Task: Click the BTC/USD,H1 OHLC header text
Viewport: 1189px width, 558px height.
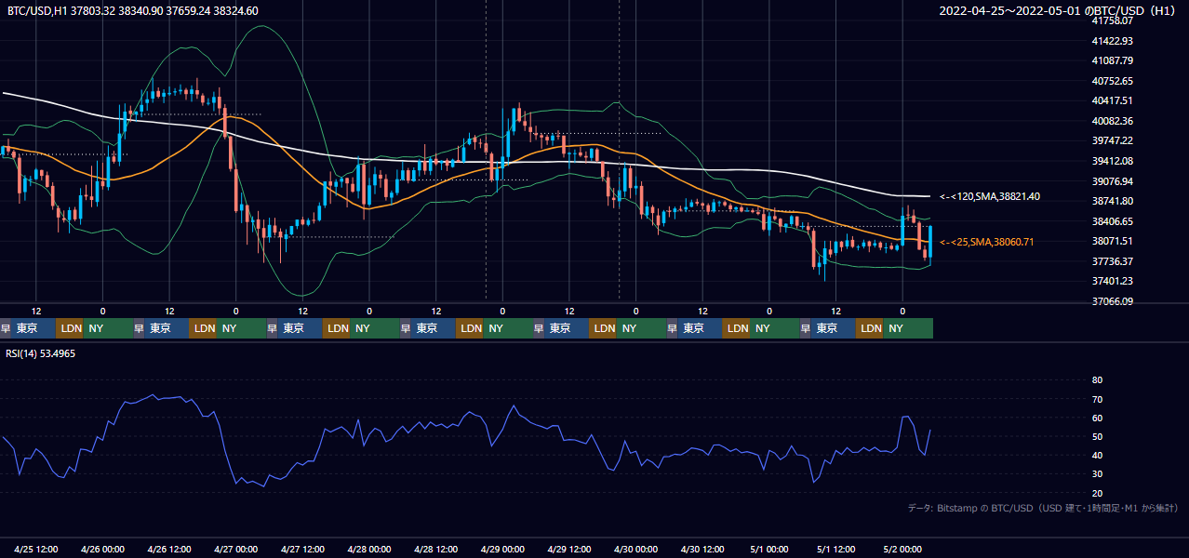Action: point(133,10)
